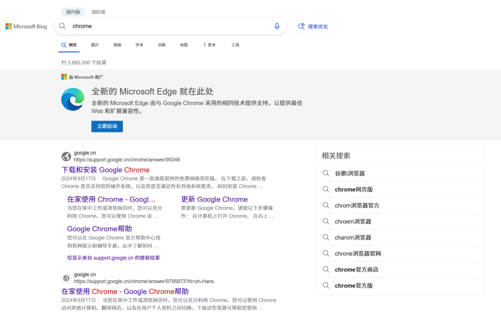501x316 pixels.
Task: Click search icon beside chrome网页版
Action: pos(326,190)
